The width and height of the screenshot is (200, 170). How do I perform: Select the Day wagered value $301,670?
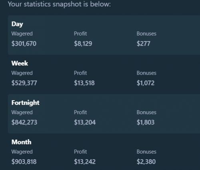point(24,43)
